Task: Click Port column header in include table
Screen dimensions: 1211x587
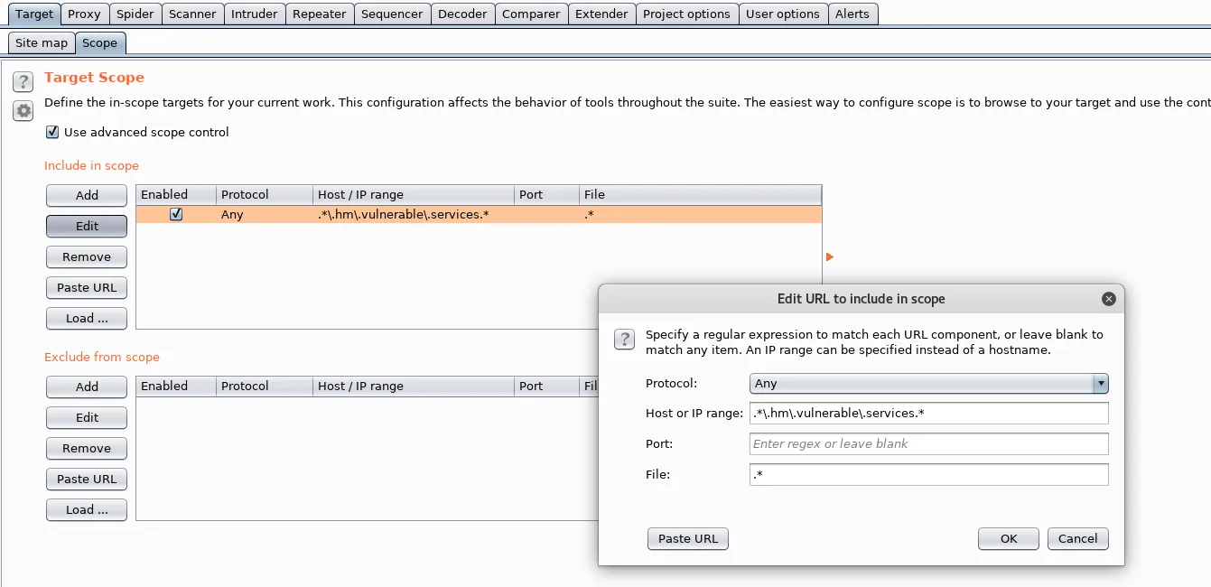Action: 547,194
